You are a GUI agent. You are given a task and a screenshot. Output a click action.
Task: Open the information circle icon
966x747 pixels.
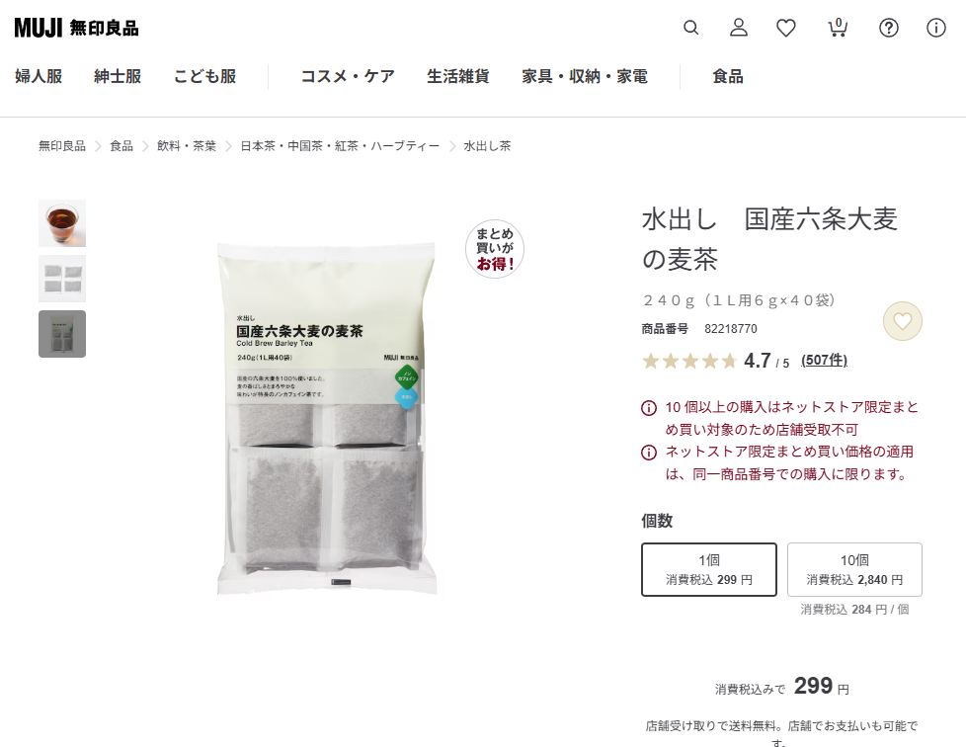935,28
